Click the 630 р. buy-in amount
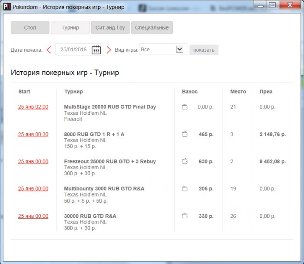Image resolution: width=304 pixels, height=264 pixels. 206,161
